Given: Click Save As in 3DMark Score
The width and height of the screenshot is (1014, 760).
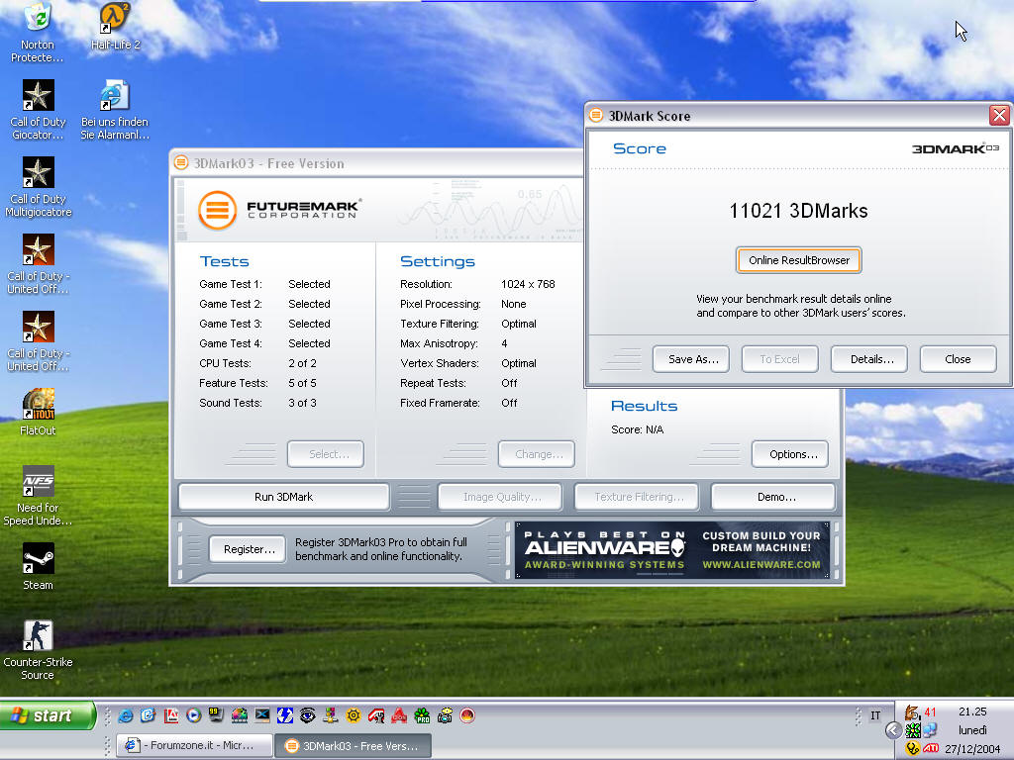Looking at the screenshot, I should [690, 359].
